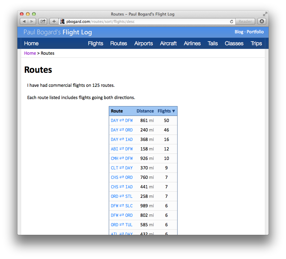Click inside the address bar field

tap(137, 21)
